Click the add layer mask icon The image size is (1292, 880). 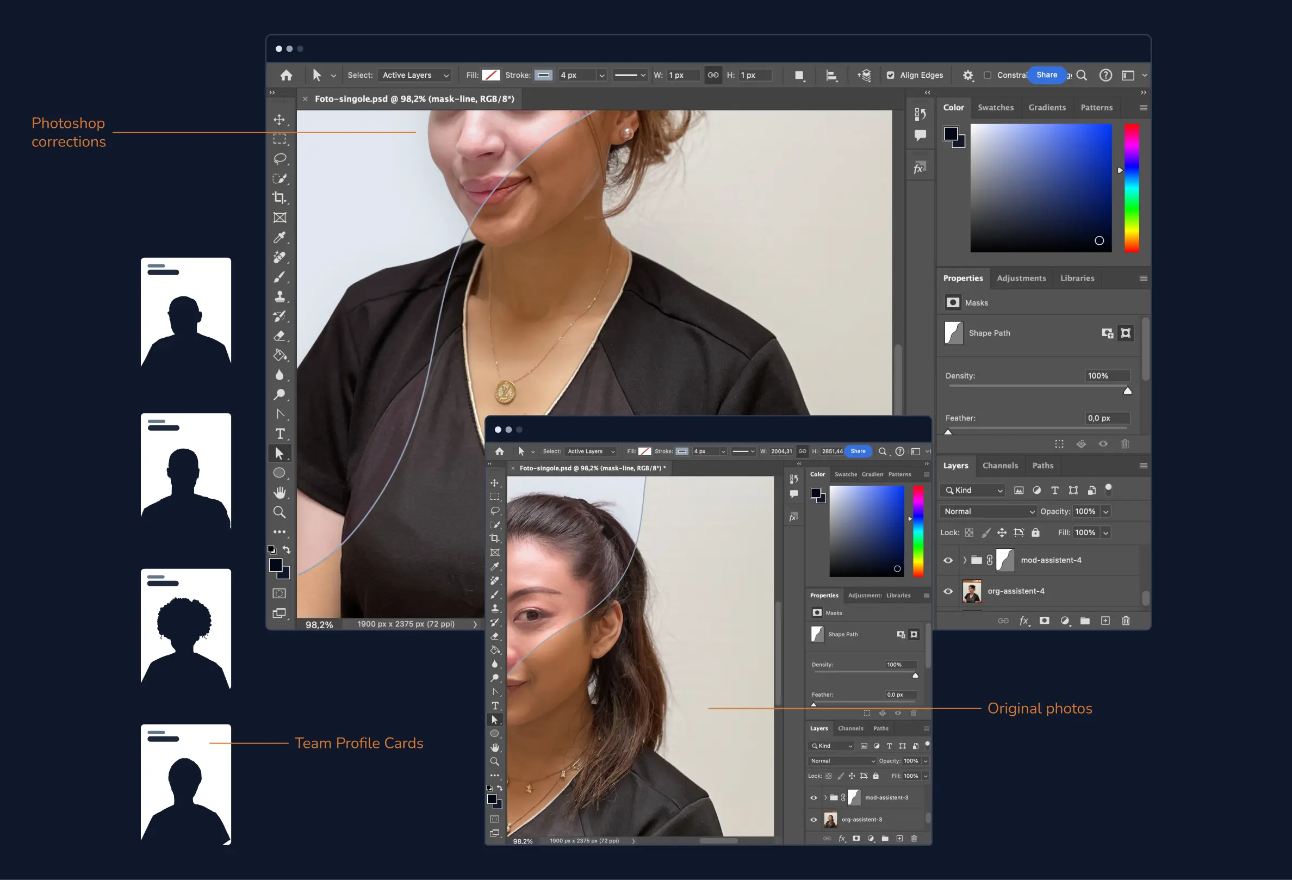tap(1045, 621)
